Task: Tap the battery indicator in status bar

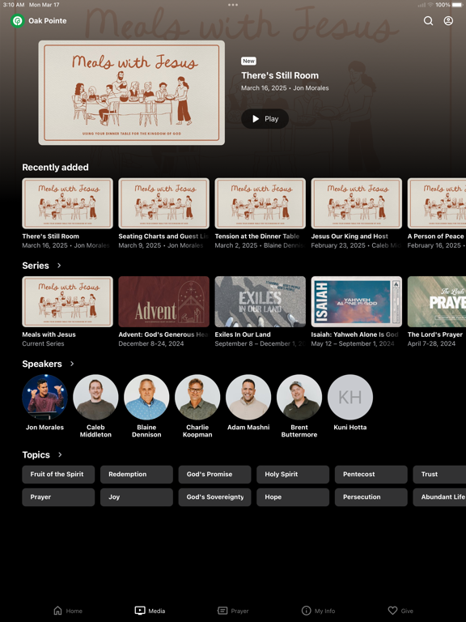Action: click(457, 5)
